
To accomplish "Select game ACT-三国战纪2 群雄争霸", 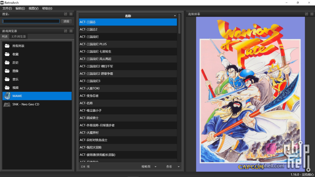I will (x=128, y=74).
